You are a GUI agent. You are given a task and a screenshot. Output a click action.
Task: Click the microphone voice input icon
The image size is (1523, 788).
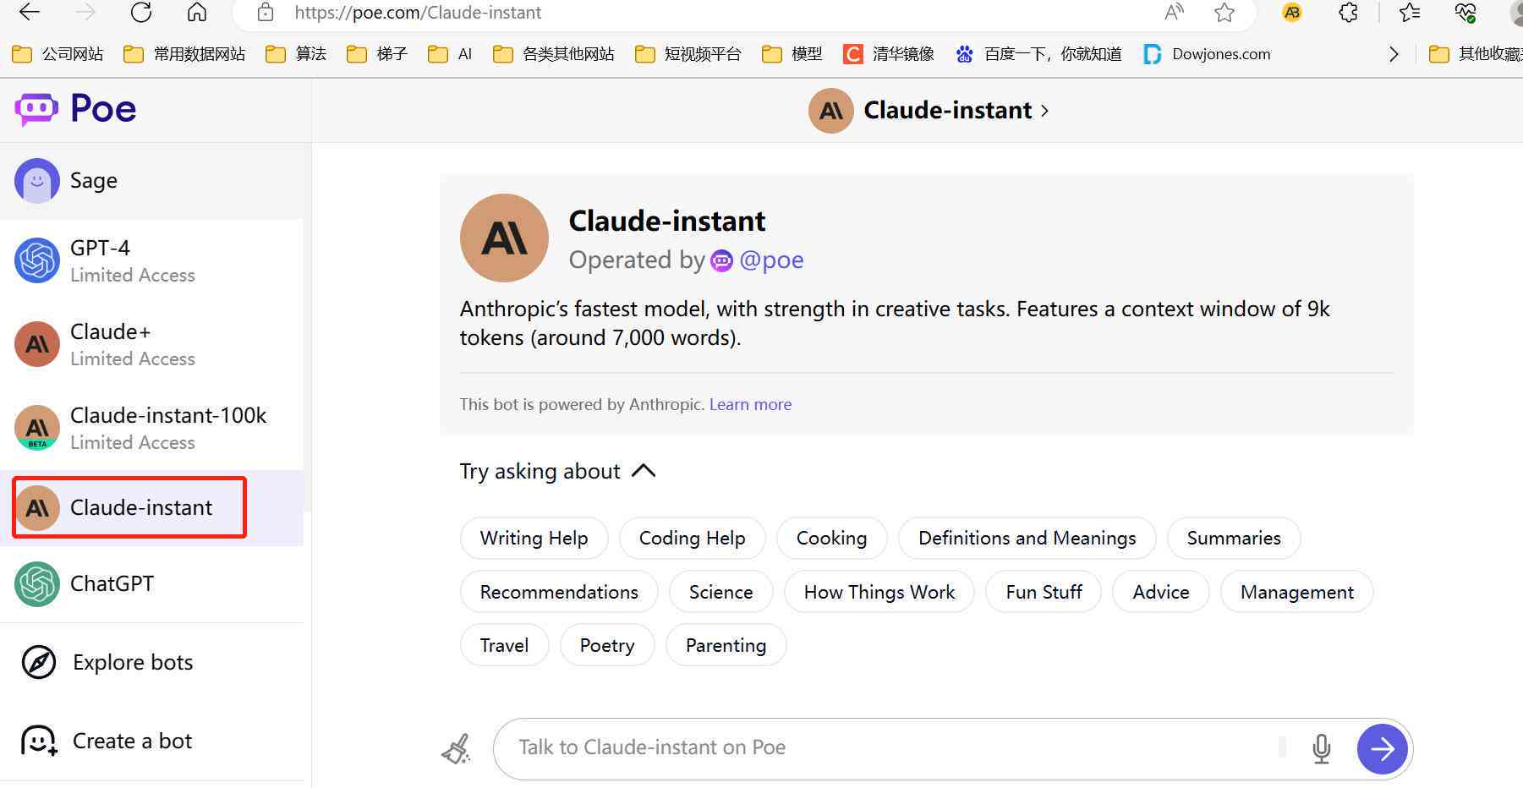pyautogui.click(x=1321, y=748)
